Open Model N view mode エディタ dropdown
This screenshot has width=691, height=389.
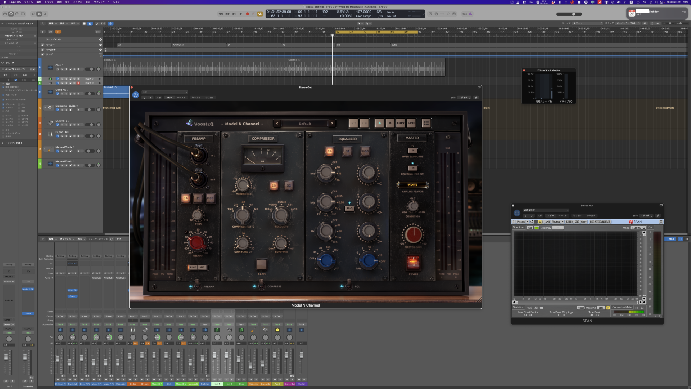pyautogui.click(x=464, y=98)
